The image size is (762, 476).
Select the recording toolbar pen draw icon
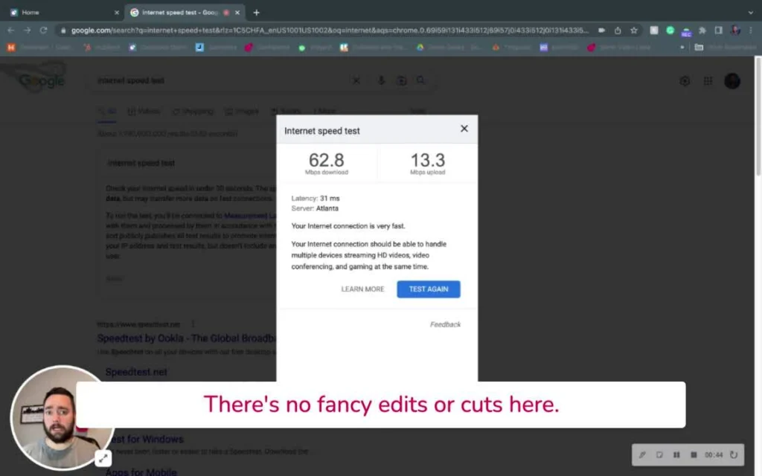point(641,454)
